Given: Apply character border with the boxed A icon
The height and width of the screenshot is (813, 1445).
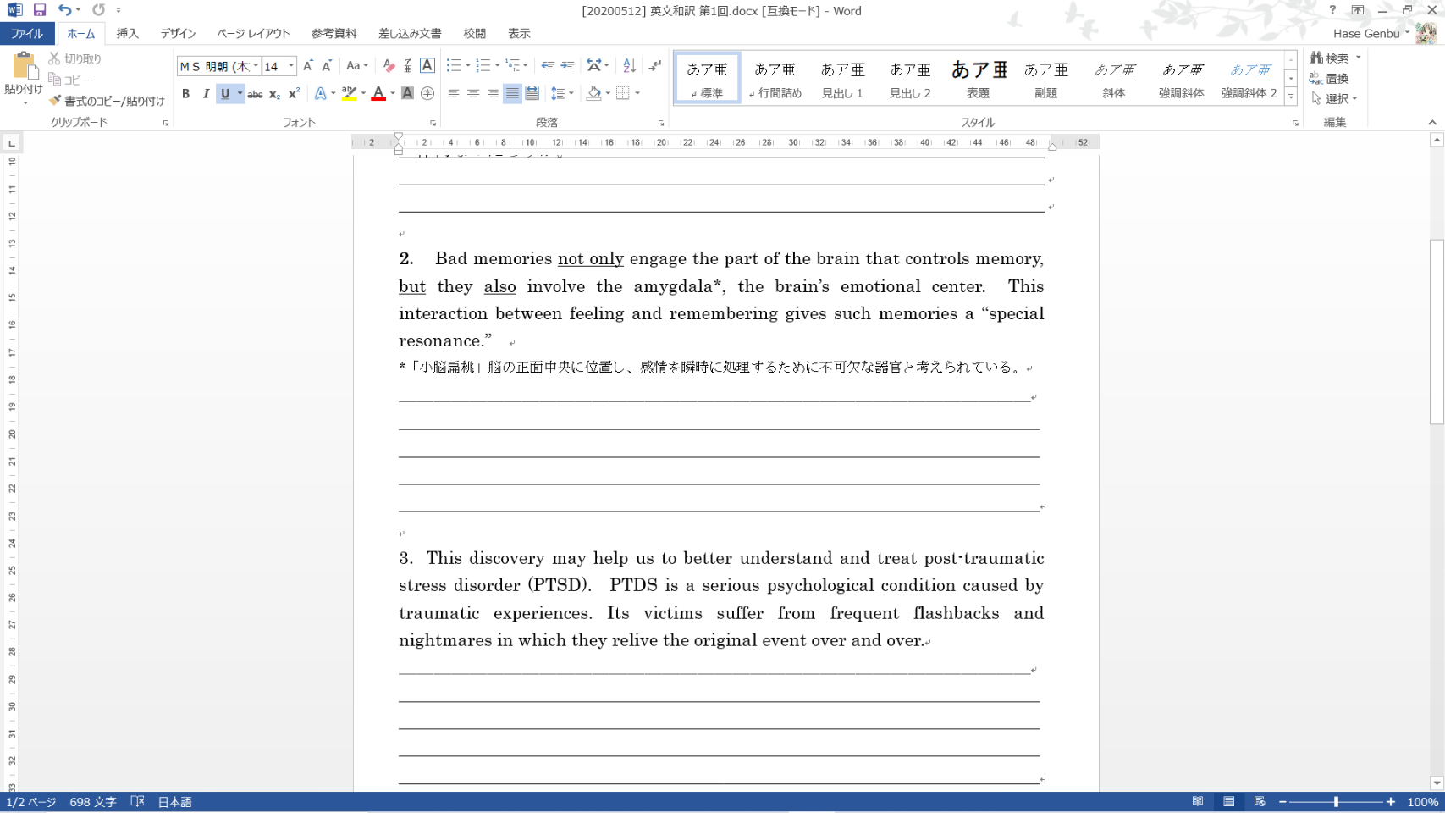Looking at the screenshot, I should pyautogui.click(x=427, y=66).
